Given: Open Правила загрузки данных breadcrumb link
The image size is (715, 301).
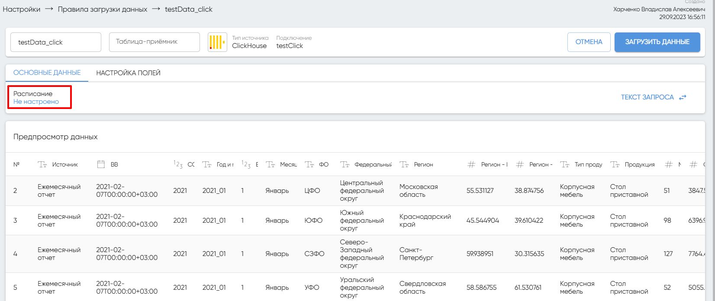Looking at the screenshot, I should [103, 9].
